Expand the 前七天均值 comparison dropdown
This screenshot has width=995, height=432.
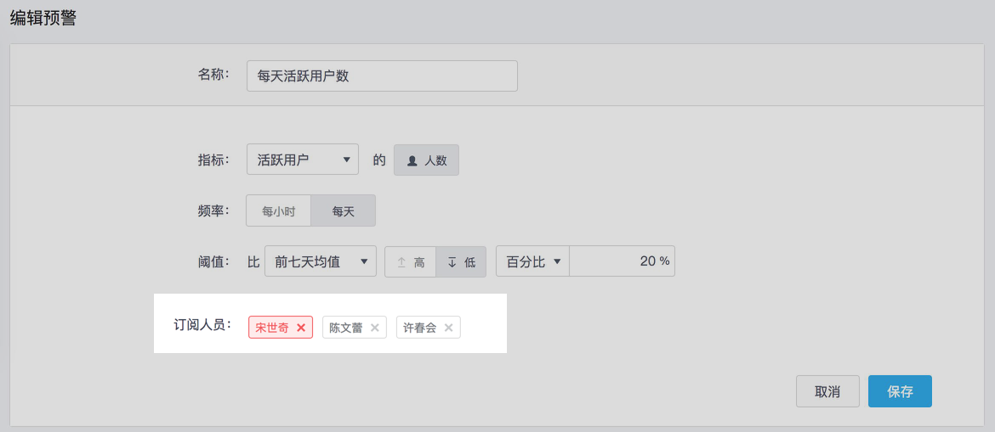[x=321, y=261]
